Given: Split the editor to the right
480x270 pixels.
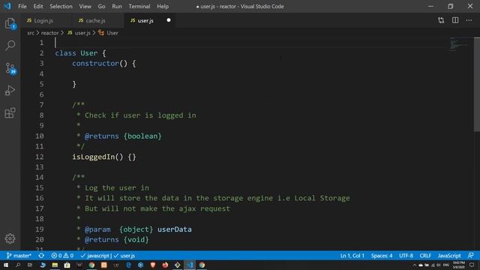Looking at the screenshot, I should coord(455,20).
